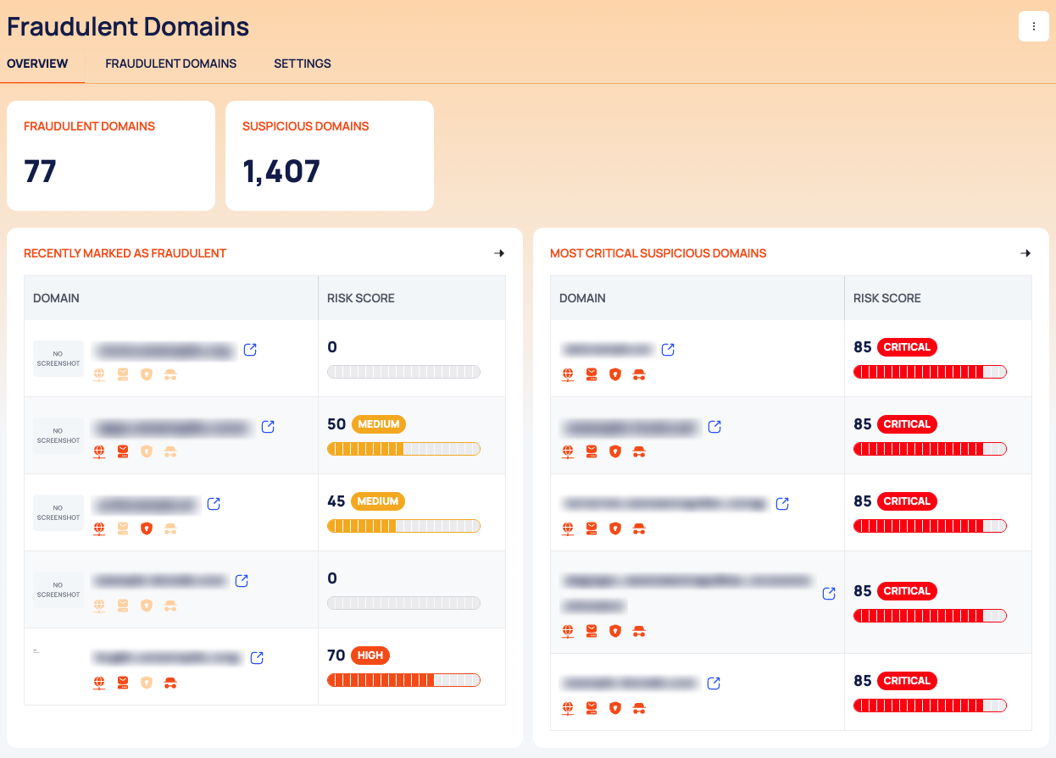The height and width of the screenshot is (758, 1056).
Task: Open the Settings tab
Action: pos(303,64)
